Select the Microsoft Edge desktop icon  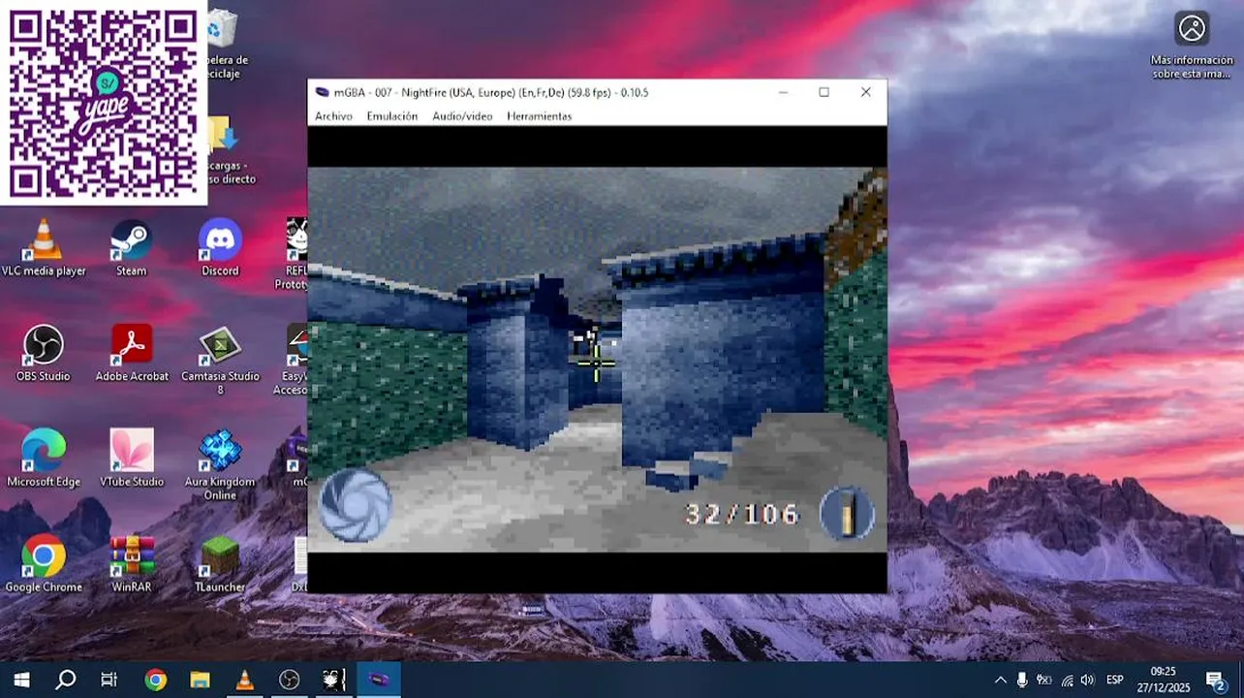coord(44,459)
